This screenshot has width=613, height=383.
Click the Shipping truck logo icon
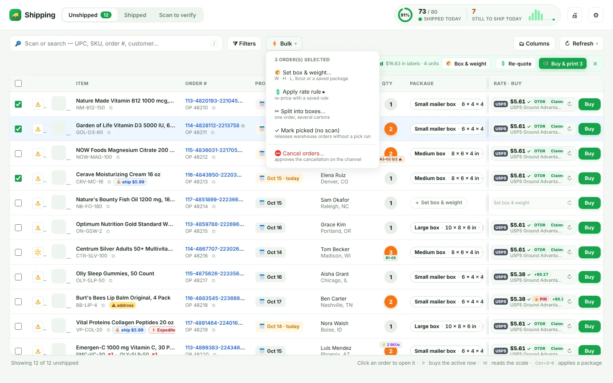[15, 15]
